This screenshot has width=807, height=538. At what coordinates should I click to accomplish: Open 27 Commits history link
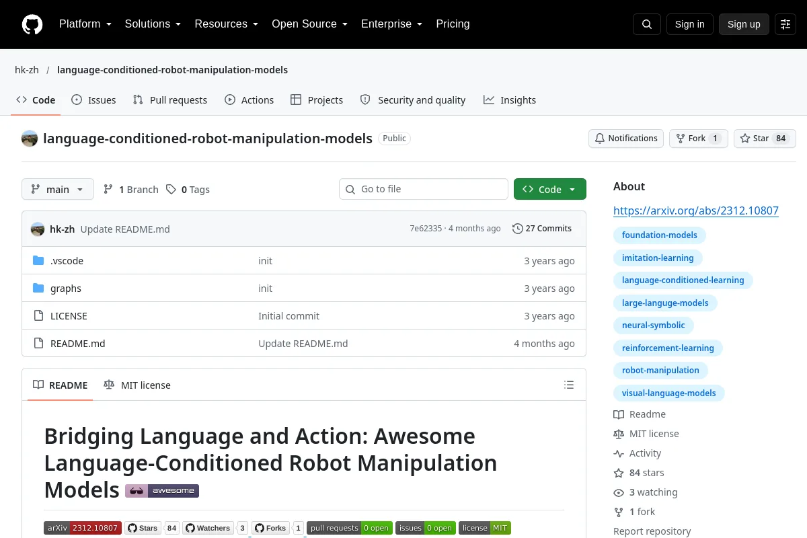tap(542, 229)
